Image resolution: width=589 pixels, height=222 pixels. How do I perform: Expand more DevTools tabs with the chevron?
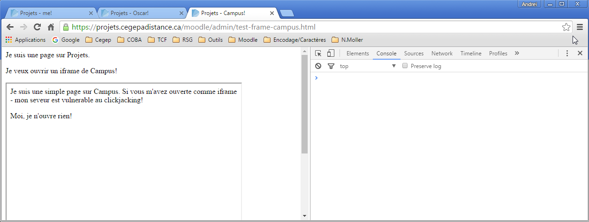tap(517, 54)
